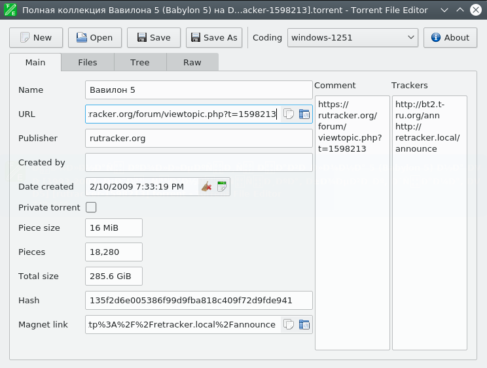Open the Raw tab

click(x=192, y=62)
